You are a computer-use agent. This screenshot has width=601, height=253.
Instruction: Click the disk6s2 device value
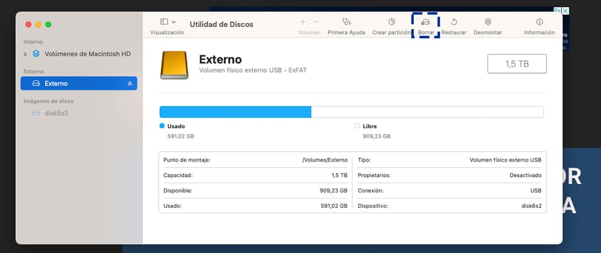(531, 206)
